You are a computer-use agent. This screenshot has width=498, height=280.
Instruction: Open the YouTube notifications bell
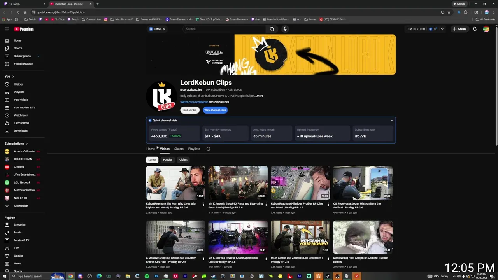point(475,29)
